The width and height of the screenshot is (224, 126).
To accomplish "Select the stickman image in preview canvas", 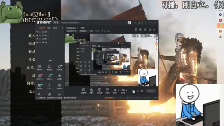I will pos(148,77).
